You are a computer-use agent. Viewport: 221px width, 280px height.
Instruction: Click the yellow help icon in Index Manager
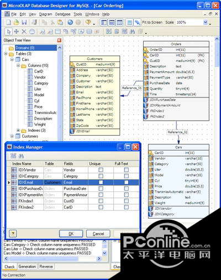pyautogui.click(x=13, y=234)
